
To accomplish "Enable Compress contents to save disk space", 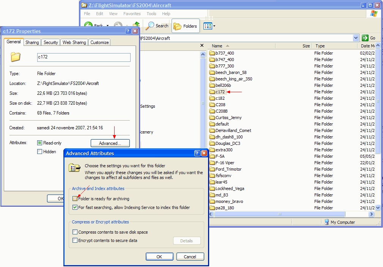I will click(75, 232).
